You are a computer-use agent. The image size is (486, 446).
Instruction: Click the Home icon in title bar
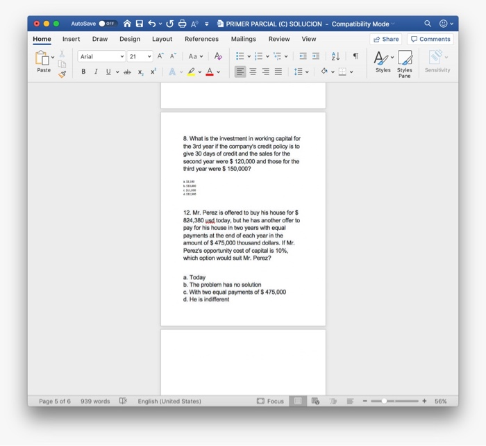[127, 24]
